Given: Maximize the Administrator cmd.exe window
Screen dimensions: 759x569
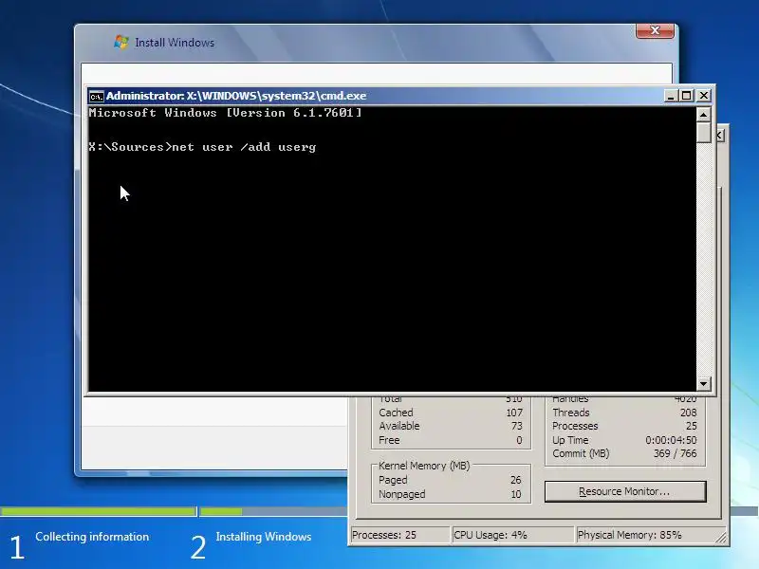Looking at the screenshot, I should [686, 96].
